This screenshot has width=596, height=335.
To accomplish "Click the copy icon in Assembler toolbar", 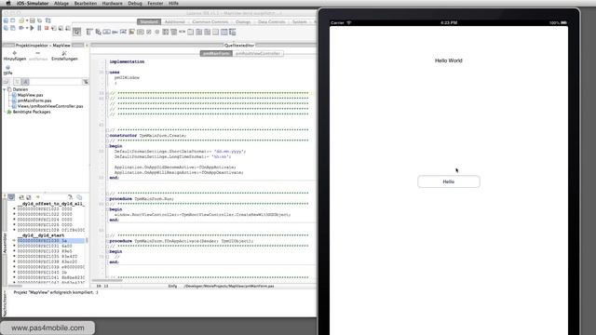I will 79,197.
